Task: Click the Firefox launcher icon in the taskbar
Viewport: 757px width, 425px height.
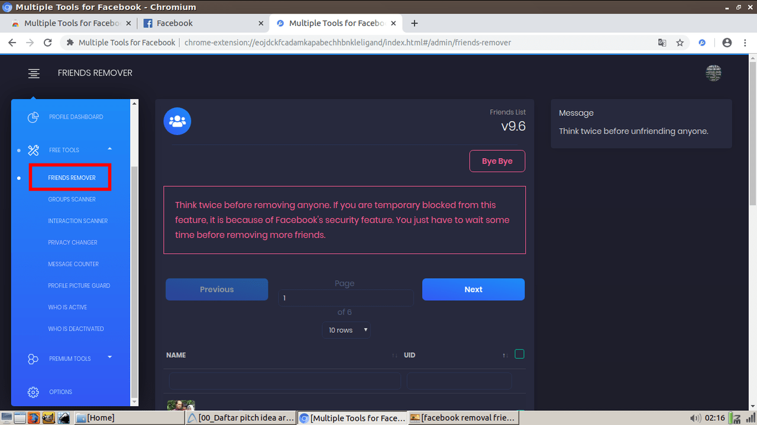Action: [34, 418]
